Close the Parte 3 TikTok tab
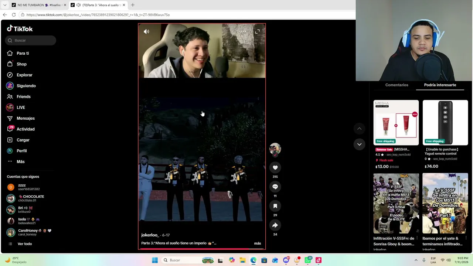 [x=124, y=5]
